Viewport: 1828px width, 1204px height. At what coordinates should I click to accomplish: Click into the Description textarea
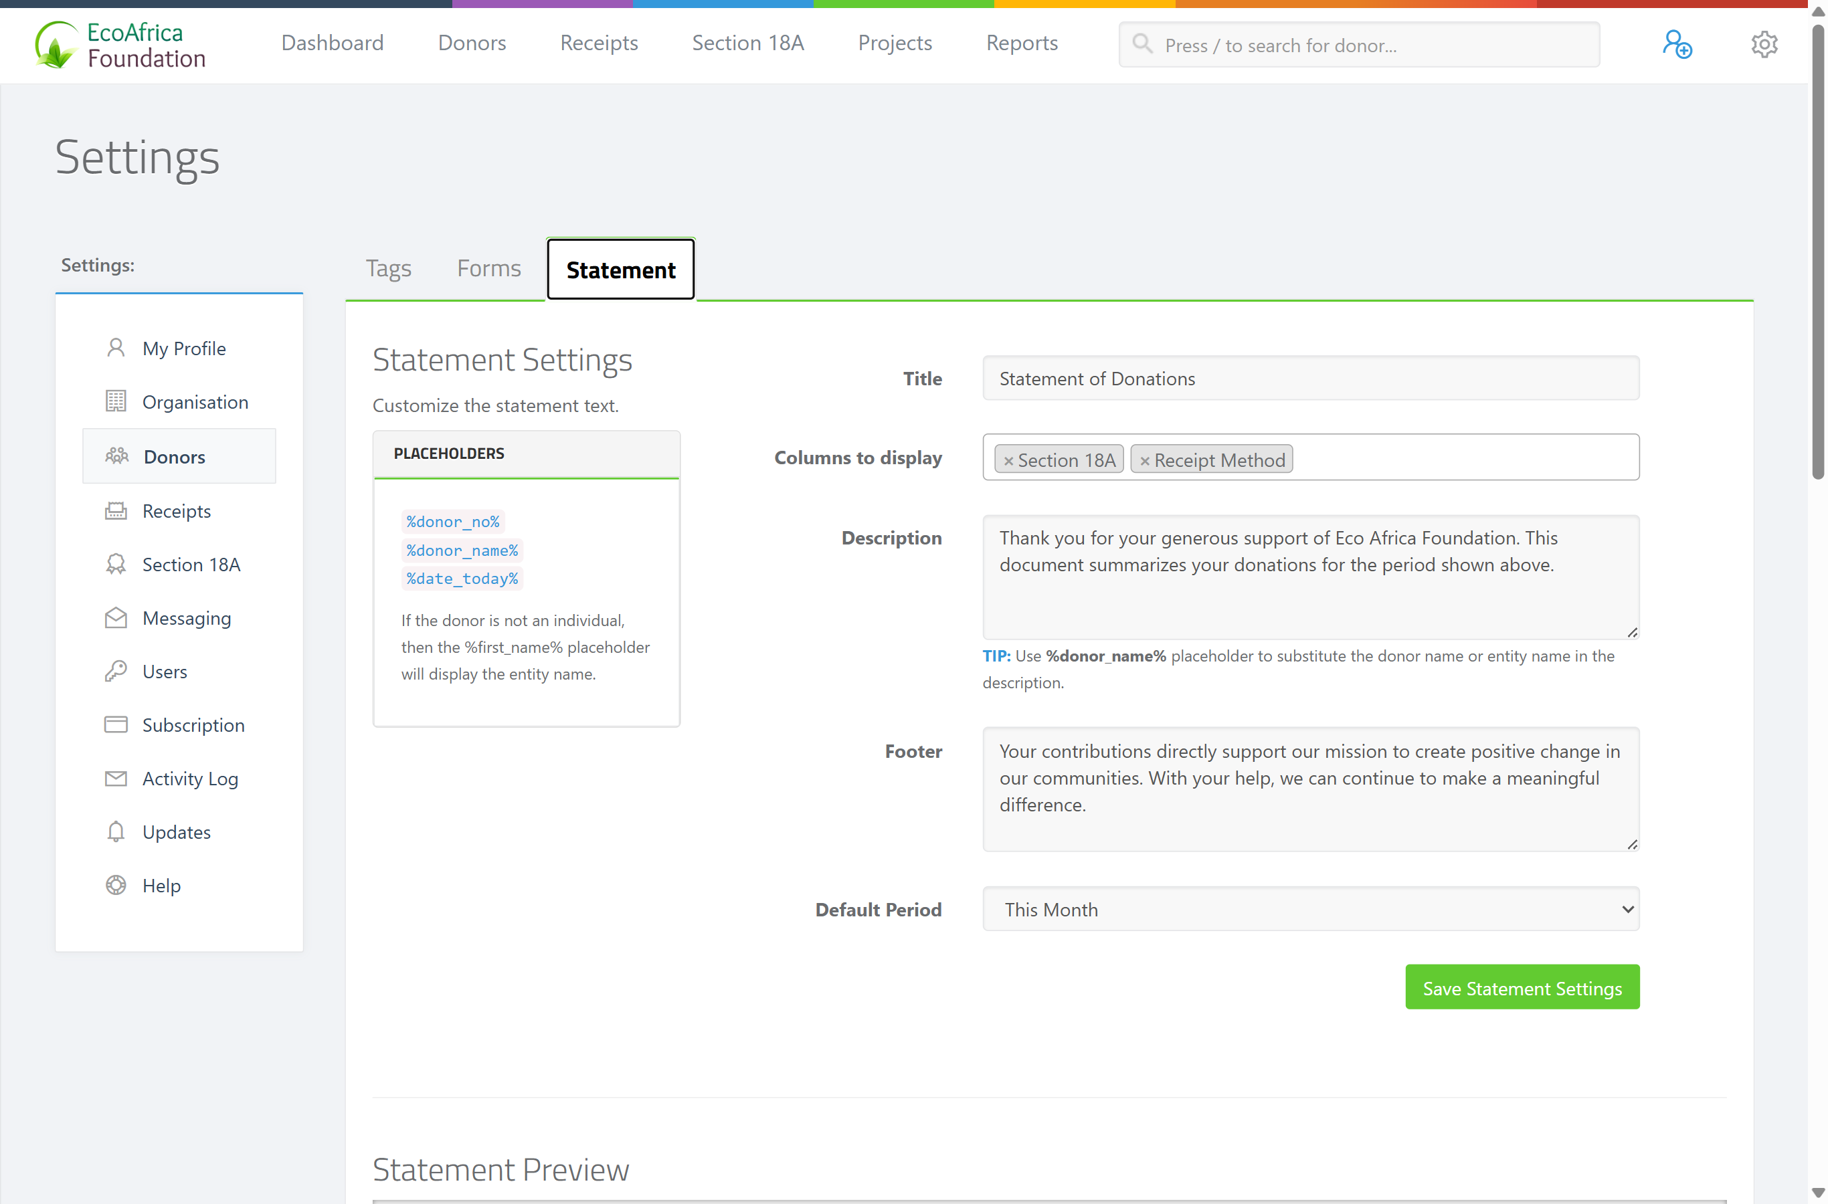point(1310,577)
